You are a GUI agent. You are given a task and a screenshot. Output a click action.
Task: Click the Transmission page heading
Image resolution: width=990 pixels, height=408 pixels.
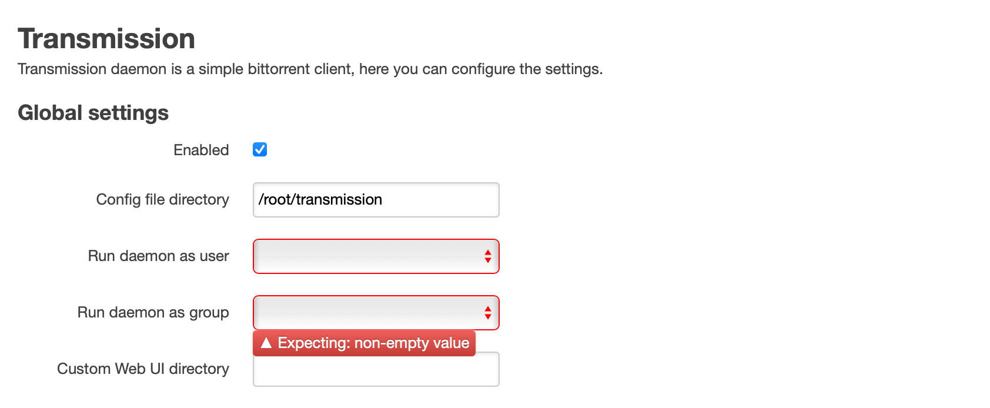[106, 39]
